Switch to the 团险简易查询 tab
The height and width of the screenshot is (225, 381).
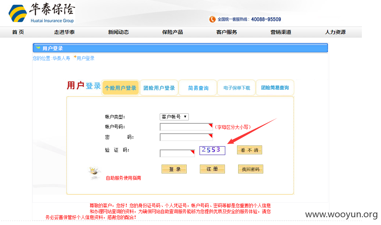coord(275,88)
